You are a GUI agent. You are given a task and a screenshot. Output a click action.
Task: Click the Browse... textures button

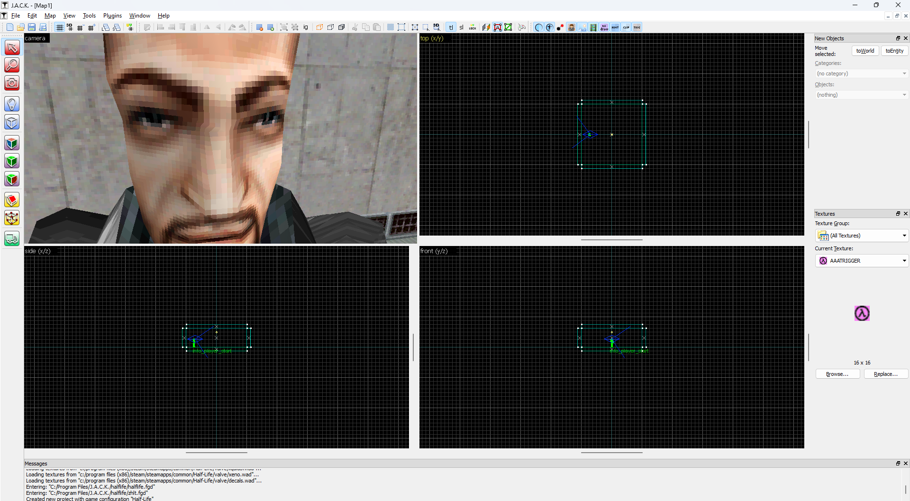pyautogui.click(x=837, y=374)
